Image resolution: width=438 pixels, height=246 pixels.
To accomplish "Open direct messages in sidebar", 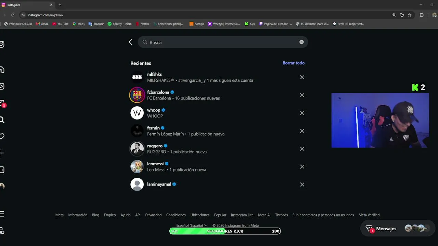I will [2, 103].
